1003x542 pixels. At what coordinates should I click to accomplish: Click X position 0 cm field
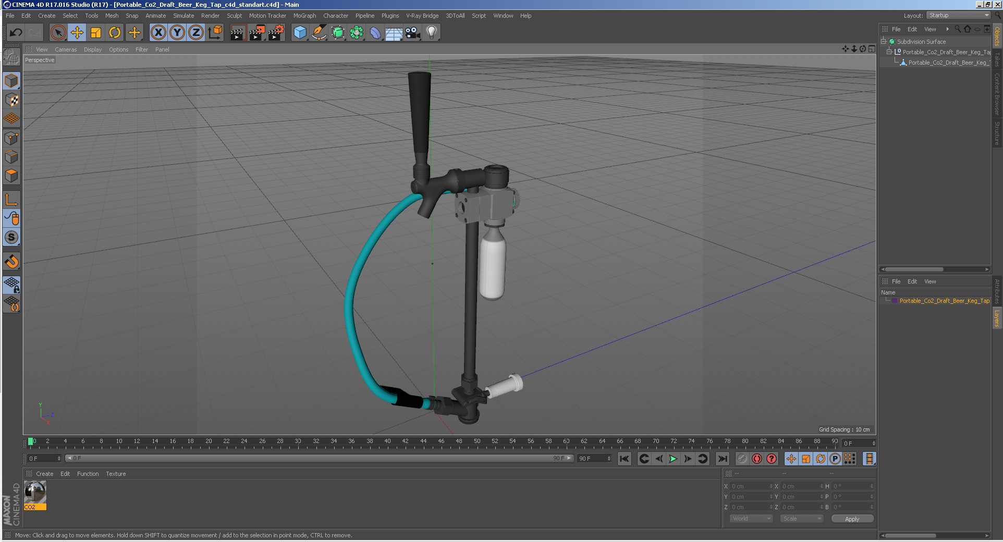(750, 486)
